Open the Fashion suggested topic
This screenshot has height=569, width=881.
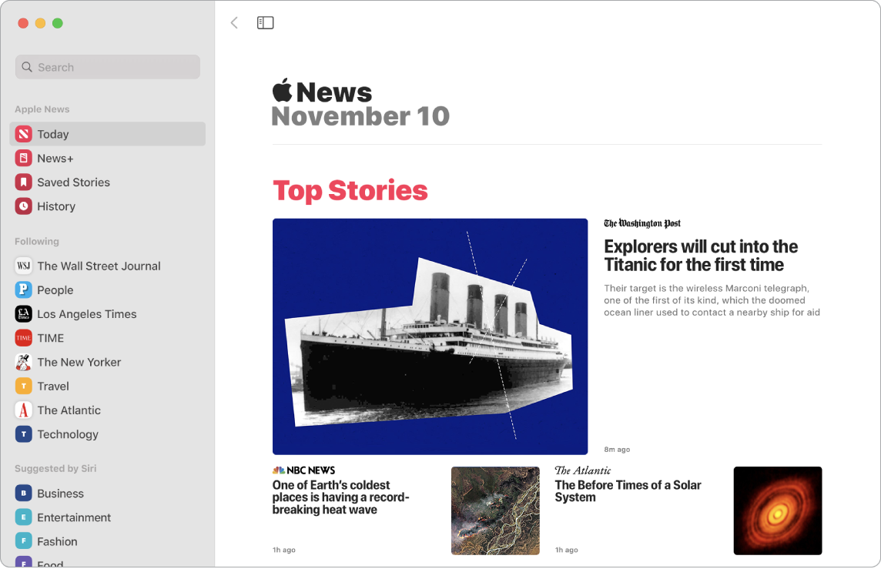(x=22, y=541)
